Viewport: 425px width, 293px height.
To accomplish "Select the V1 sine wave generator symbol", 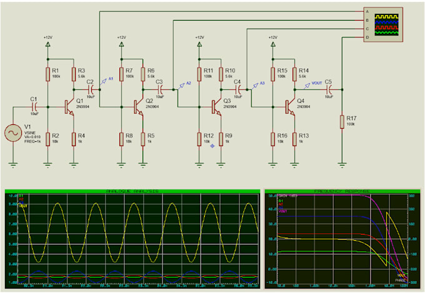I will coord(13,133).
